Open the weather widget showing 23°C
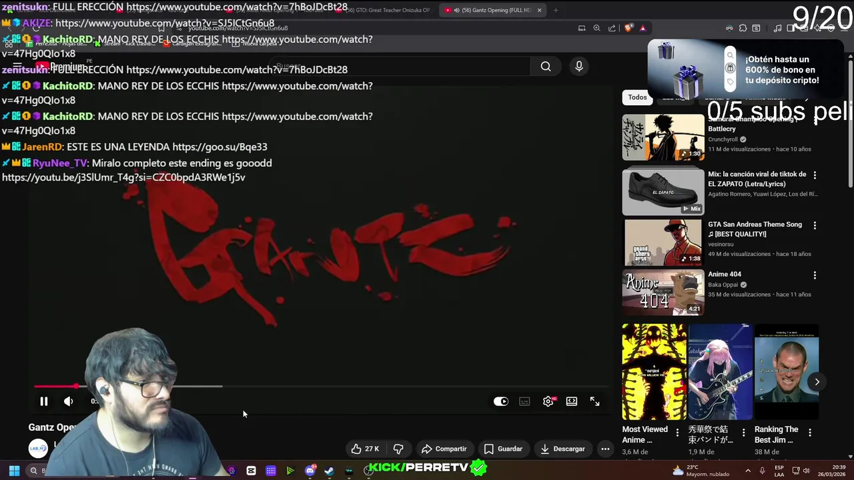 [703, 471]
